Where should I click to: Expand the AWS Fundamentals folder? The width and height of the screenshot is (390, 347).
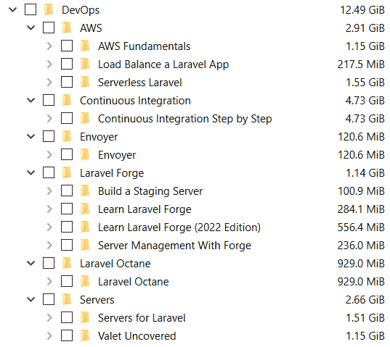(49, 46)
